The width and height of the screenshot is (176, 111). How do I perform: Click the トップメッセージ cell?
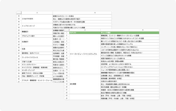click(x=37, y=26)
